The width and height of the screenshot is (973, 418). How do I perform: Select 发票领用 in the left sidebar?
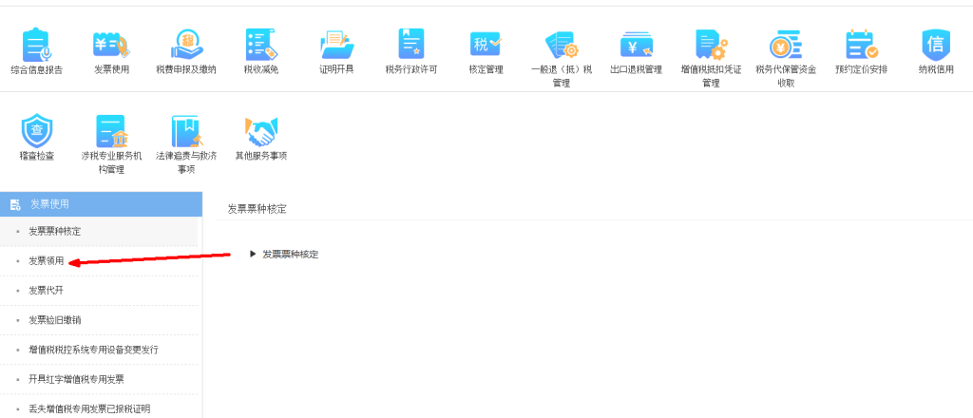tap(47, 260)
